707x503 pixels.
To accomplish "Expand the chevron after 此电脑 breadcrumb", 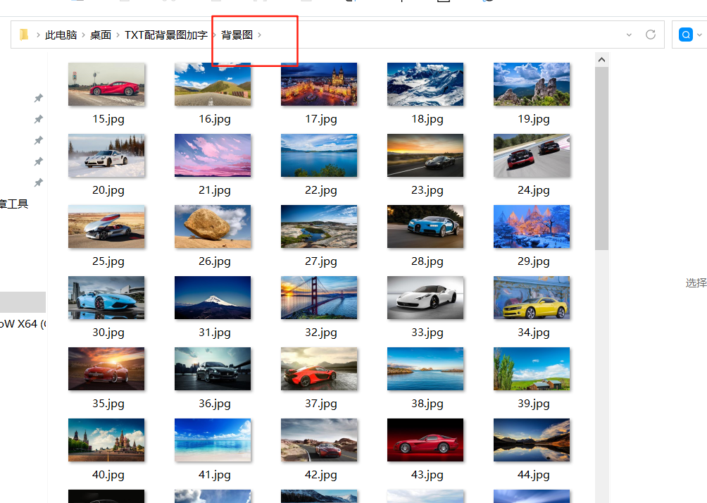I will coord(84,35).
